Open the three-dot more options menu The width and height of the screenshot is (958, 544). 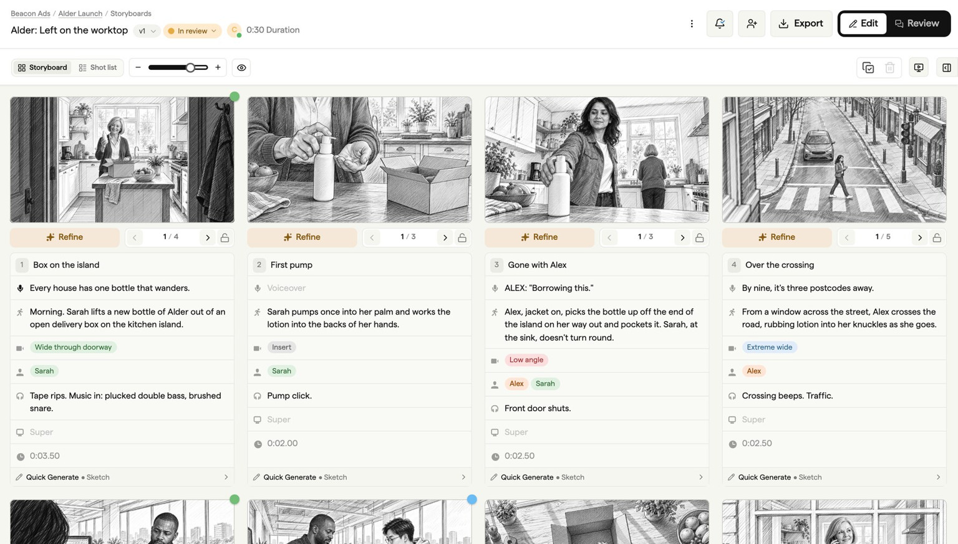pyautogui.click(x=692, y=24)
